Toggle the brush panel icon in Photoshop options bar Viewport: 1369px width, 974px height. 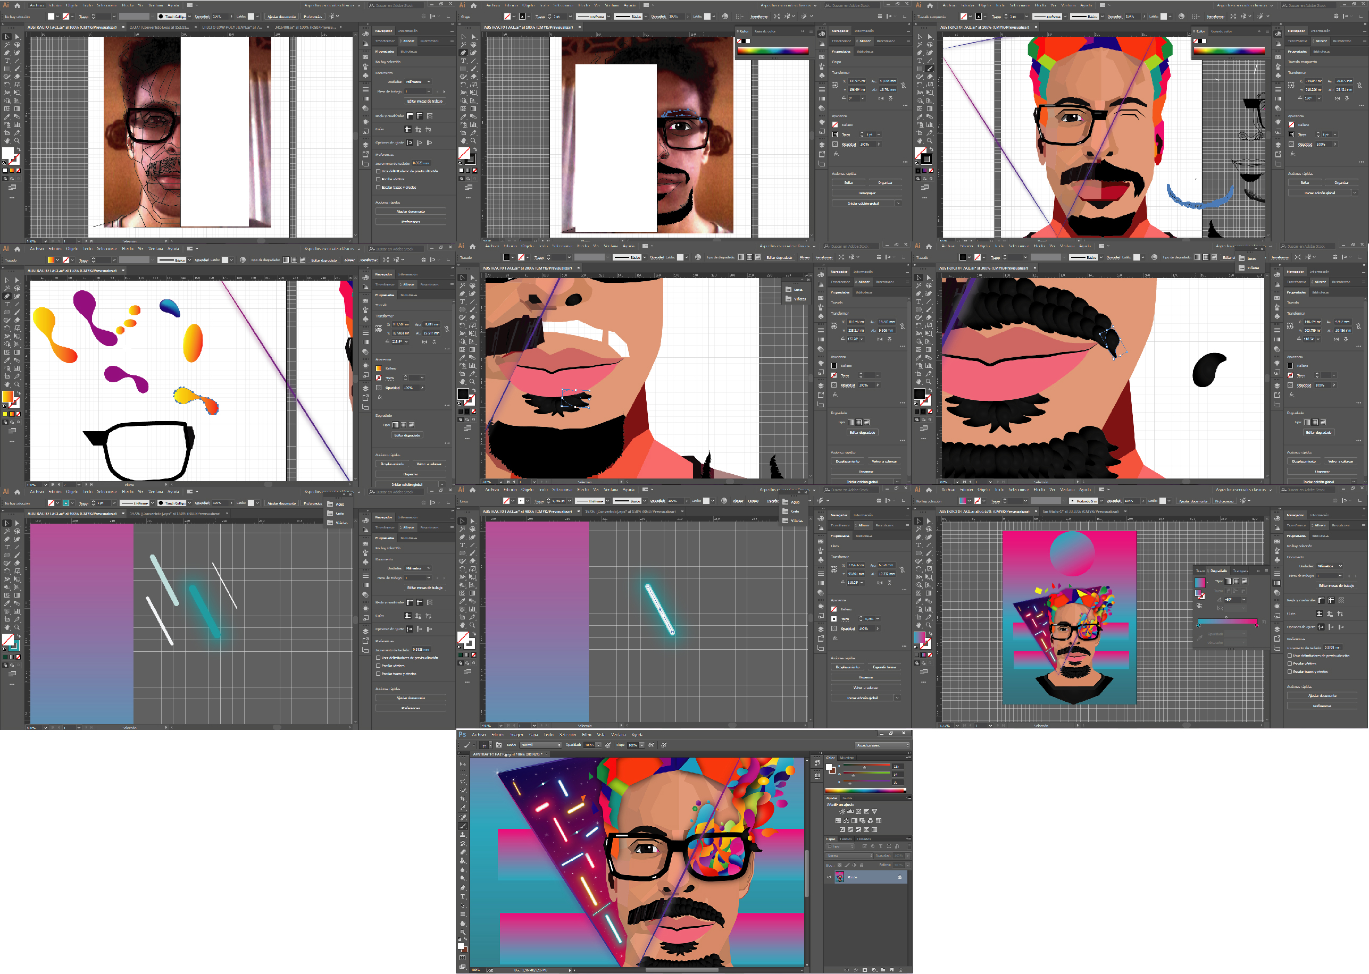tap(499, 745)
